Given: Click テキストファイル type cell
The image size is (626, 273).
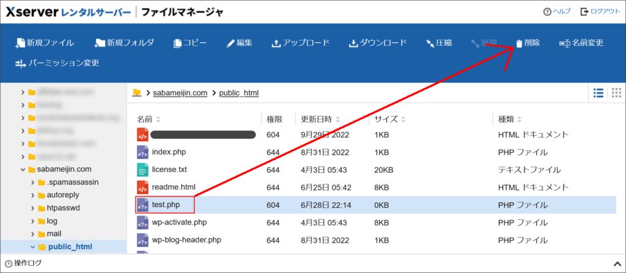Looking at the screenshot, I should 529,170.
